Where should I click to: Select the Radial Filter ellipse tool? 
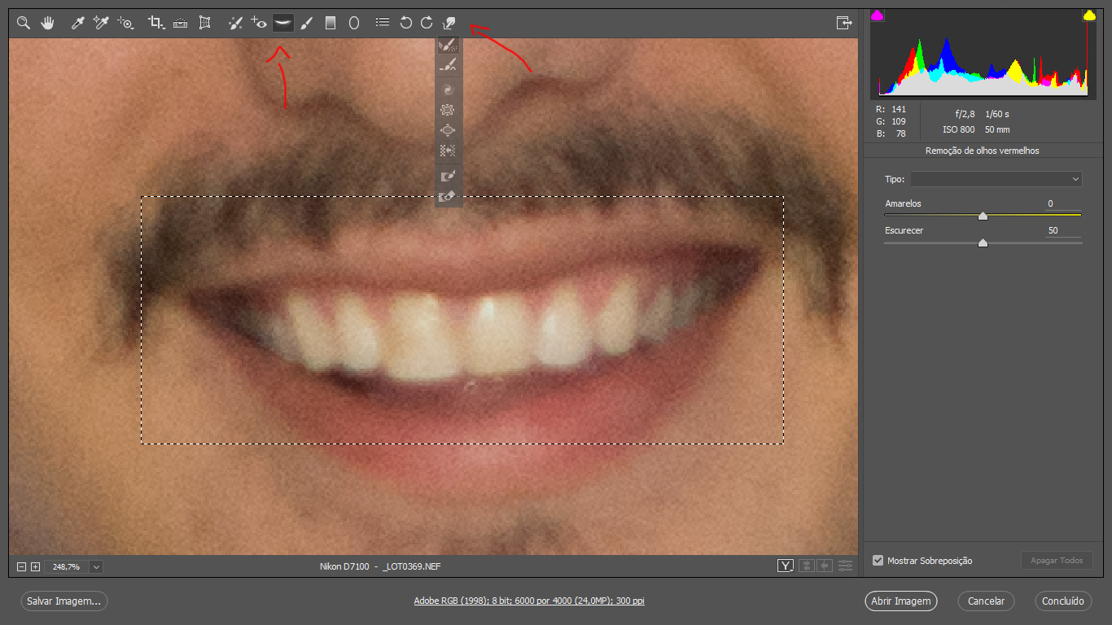tap(353, 23)
